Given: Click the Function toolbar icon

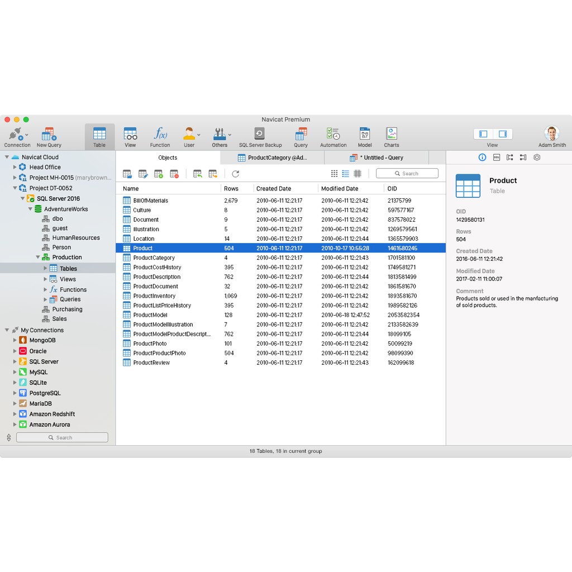Looking at the screenshot, I should [x=160, y=137].
